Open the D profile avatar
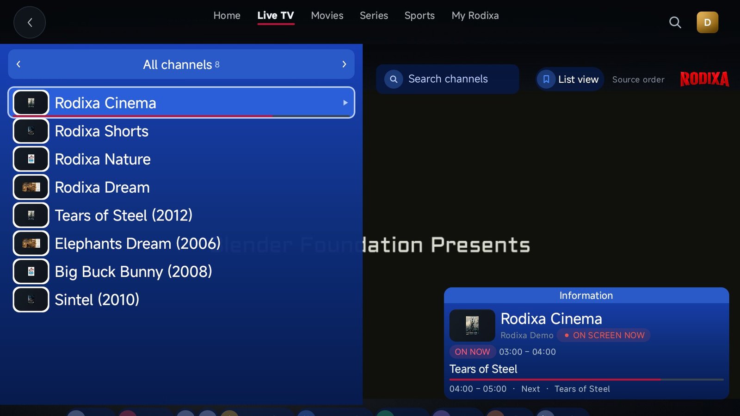 click(x=707, y=22)
